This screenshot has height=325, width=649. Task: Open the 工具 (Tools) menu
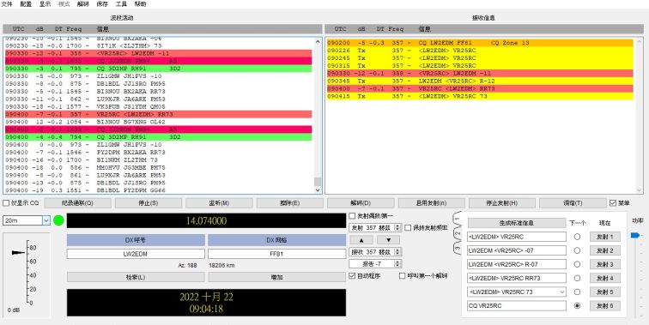pos(121,4)
